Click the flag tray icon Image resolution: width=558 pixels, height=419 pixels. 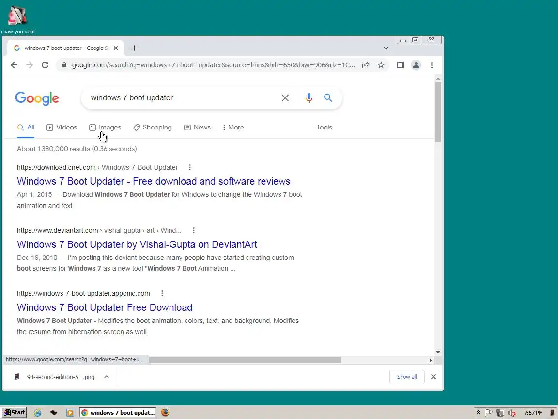[489, 413]
